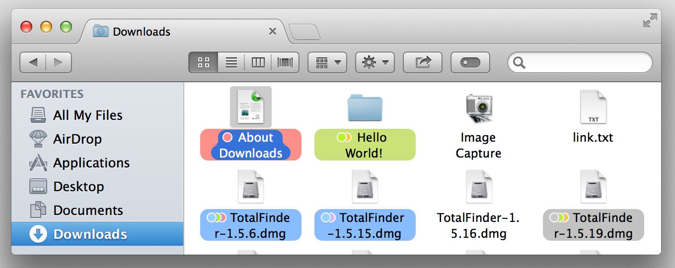Viewport: 675px width, 268px height.
Task: Go back with the left arrow button
Action: click(x=33, y=62)
